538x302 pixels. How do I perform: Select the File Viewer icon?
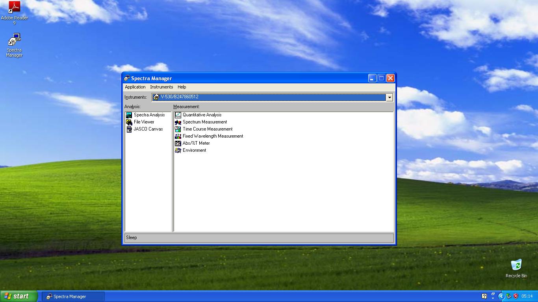pyautogui.click(x=129, y=122)
